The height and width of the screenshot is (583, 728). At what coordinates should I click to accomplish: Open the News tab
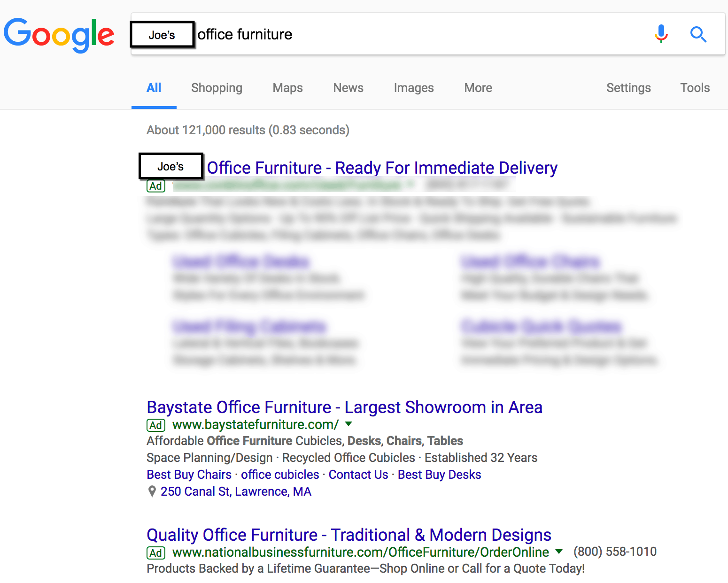(348, 88)
